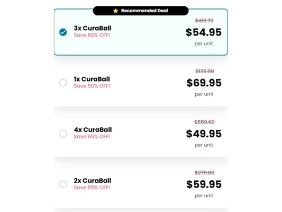The height and width of the screenshot is (212, 282).
Task: Click the 4x CuraBall title text
Action: (93, 130)
